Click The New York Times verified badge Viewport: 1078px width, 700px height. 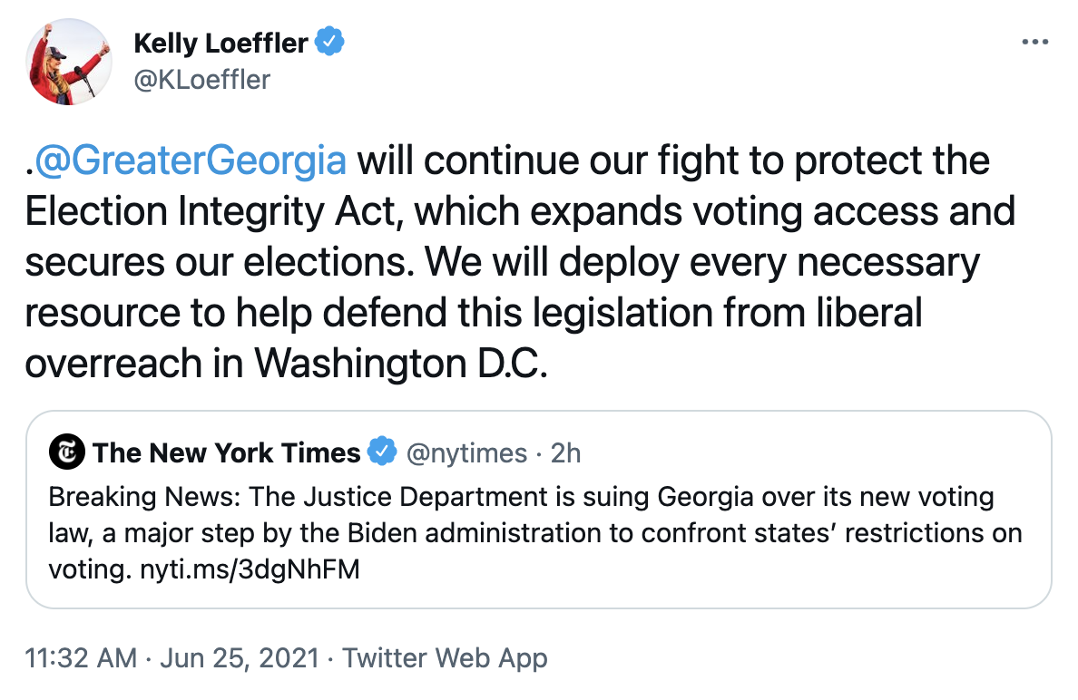(x=382, y=452)
